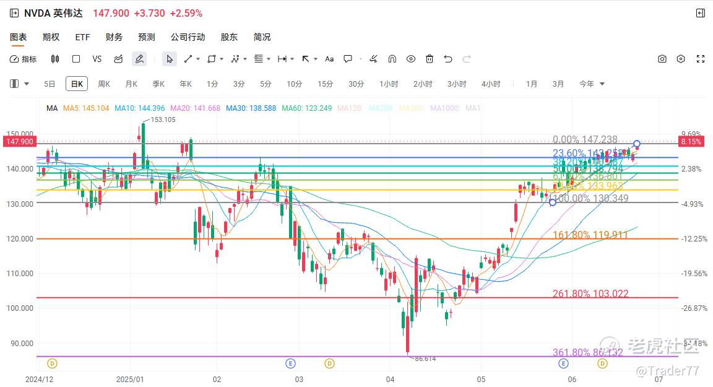Image resolution: width=713 pixels, height=387 pixels.
Task: Select the trend line drawing tool
Action: 188,59
